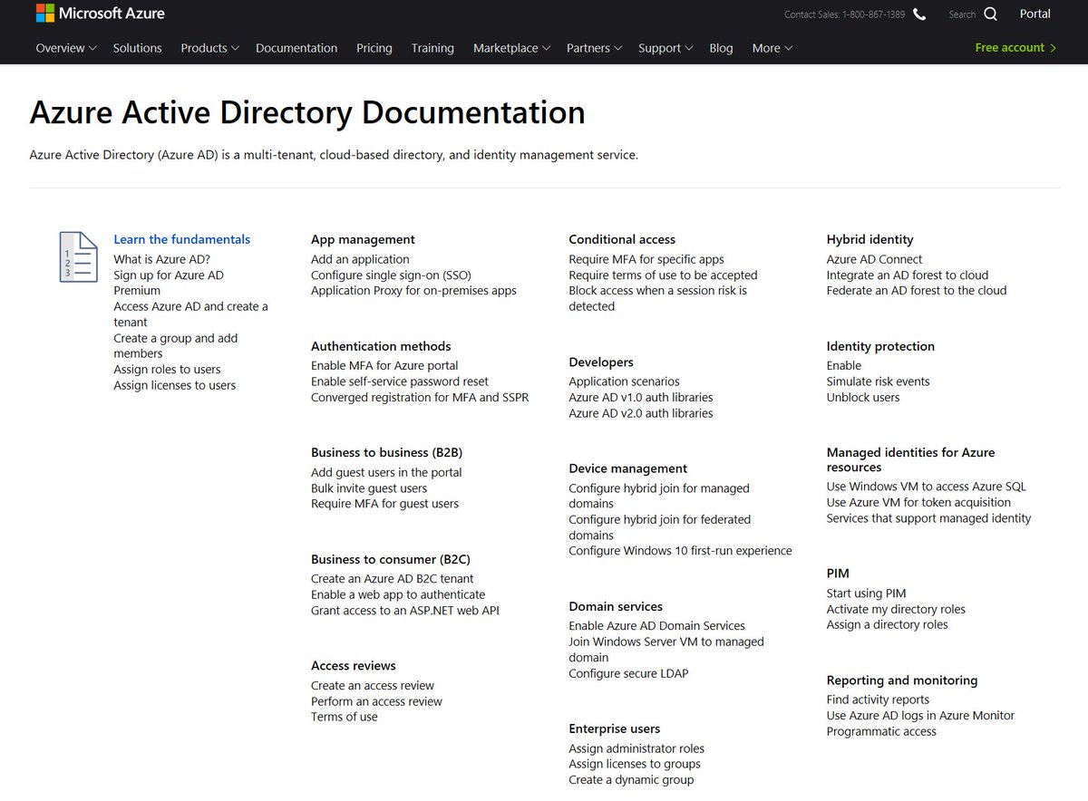This screenshot has width=1088, height=801.
Task: Open Create a group and add members
Action: (x=175, y=346)
